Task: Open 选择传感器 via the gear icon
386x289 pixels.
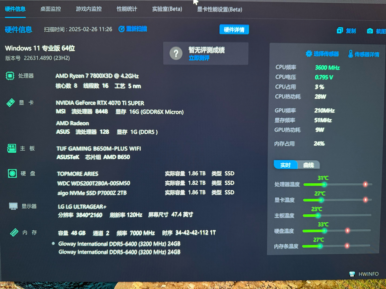Action: pyautogui.click(x=309, y=54)
